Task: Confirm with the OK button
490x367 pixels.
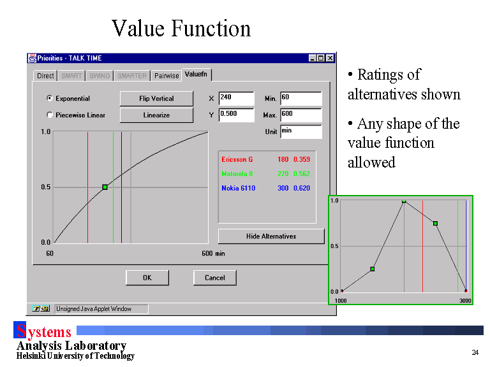Action: pos(147,278)
